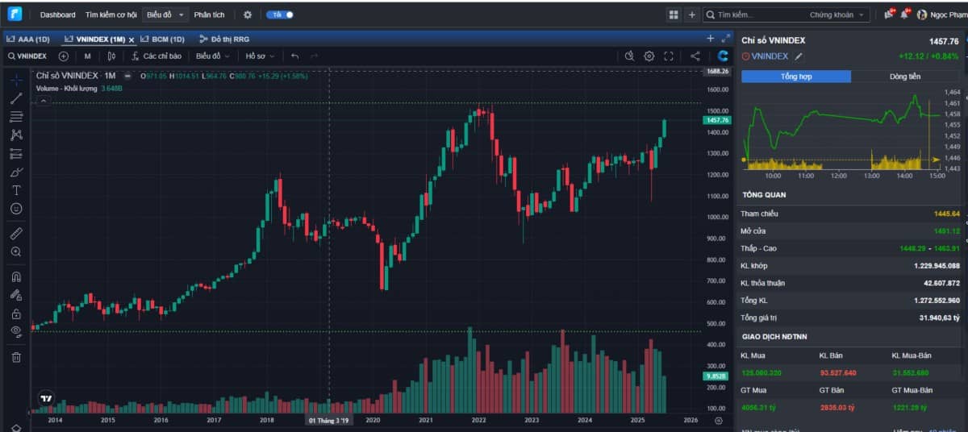Refresh the chart with blue reload icon
Image resolution: width=968 pixels, height=432 pixels.
point(723,56)
